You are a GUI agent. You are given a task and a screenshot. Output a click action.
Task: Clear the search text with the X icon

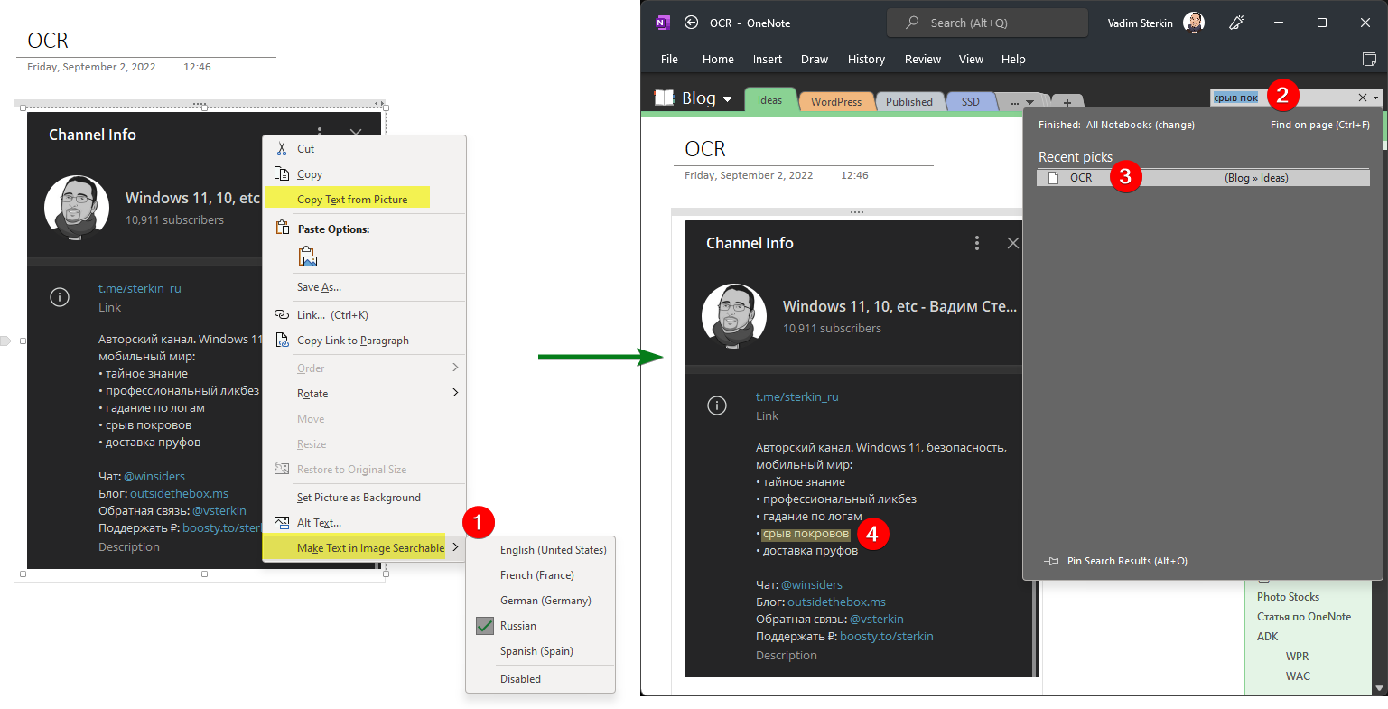pyautogui.click(x=1362, y=98)
